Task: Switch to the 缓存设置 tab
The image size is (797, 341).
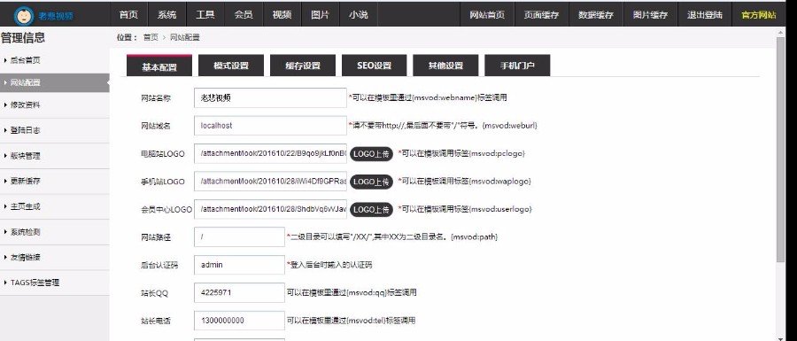Action: point(303,66)
